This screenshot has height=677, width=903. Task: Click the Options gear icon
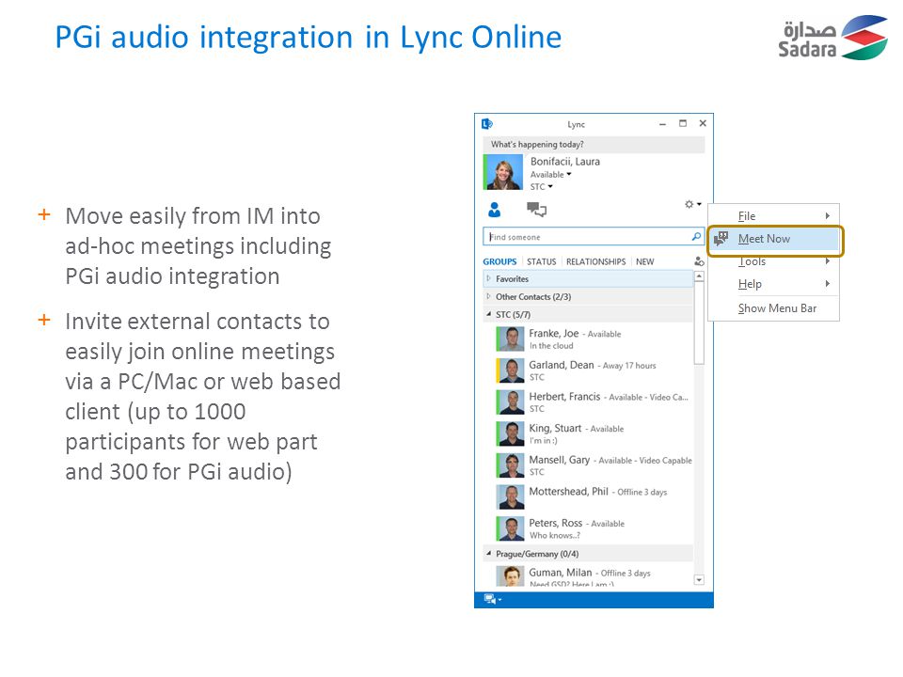click(x=689, y=204)
